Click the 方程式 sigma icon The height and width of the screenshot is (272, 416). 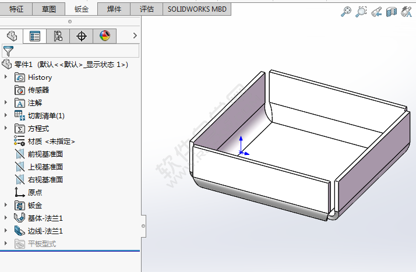20,129
